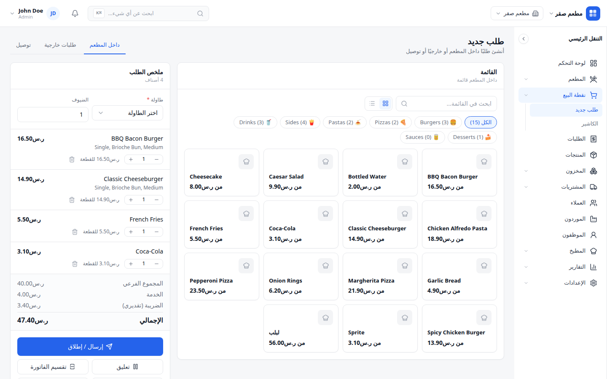Open the طاولة (table) selection dropdown
Viewport: 607px width, 379px height.
(x=128, y=113)
